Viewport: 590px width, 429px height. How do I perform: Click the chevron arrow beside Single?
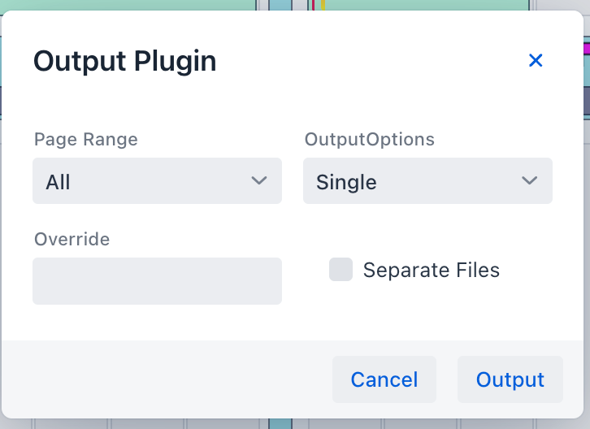coord(530,181)
